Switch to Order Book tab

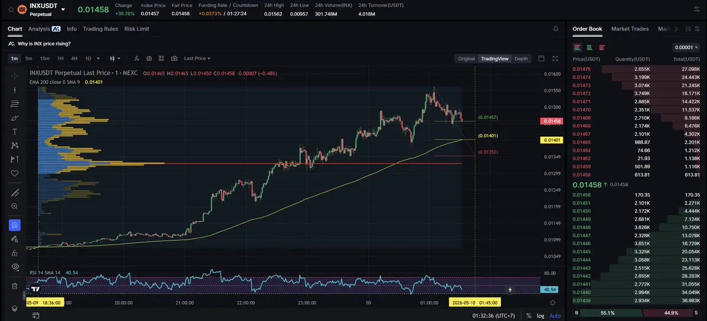(x=587, y=29)
